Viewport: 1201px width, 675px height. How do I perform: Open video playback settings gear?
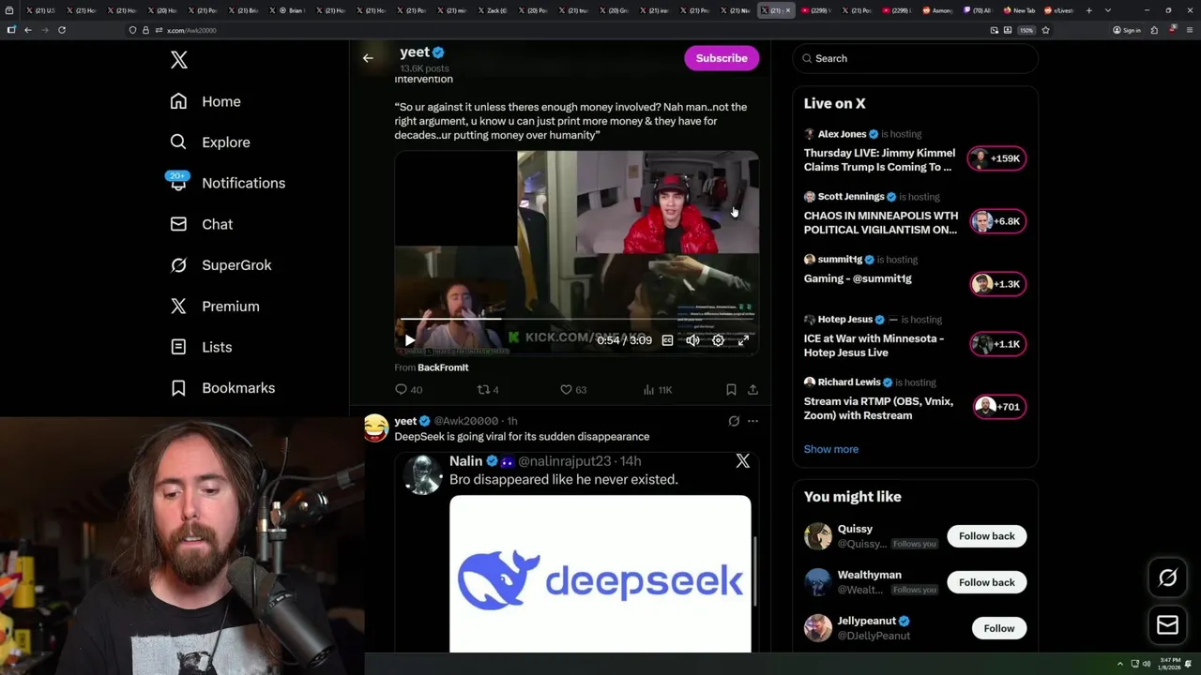718,340
